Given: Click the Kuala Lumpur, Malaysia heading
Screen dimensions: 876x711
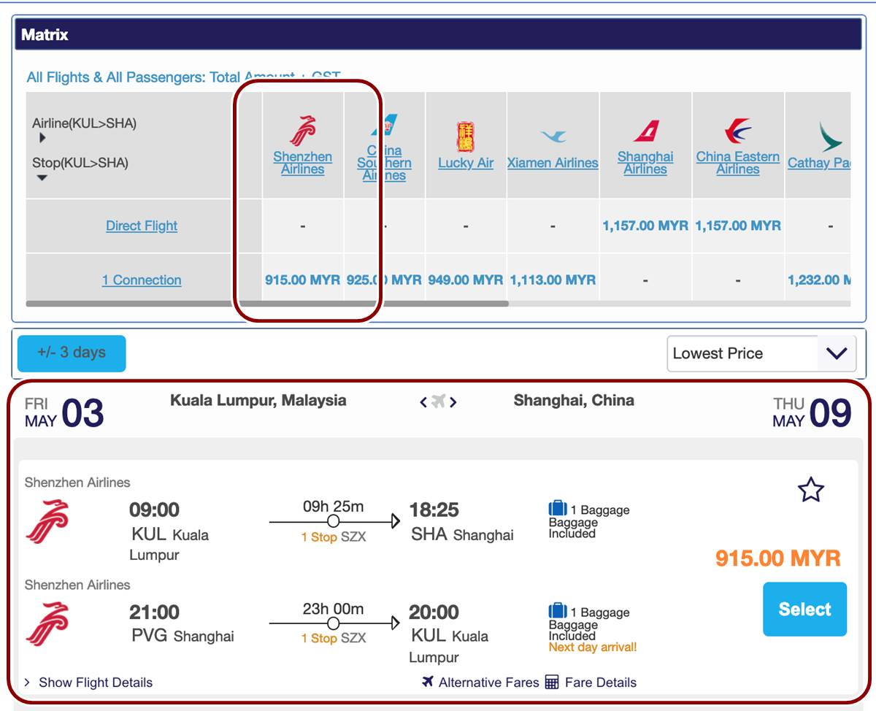Looking at the screenshot, I should point(258,400).
